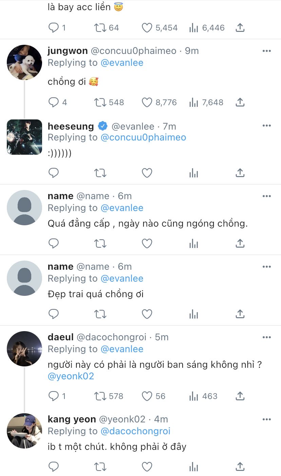Open jungwon's profile picture

tap(24, 62)
